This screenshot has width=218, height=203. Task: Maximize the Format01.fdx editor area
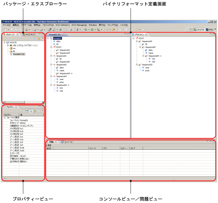coord(129,34)
